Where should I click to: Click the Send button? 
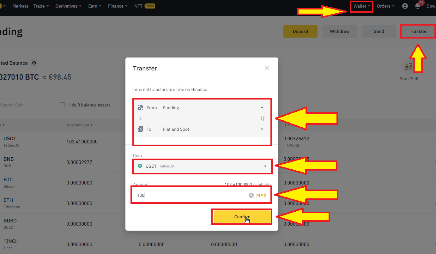(379, 31)
